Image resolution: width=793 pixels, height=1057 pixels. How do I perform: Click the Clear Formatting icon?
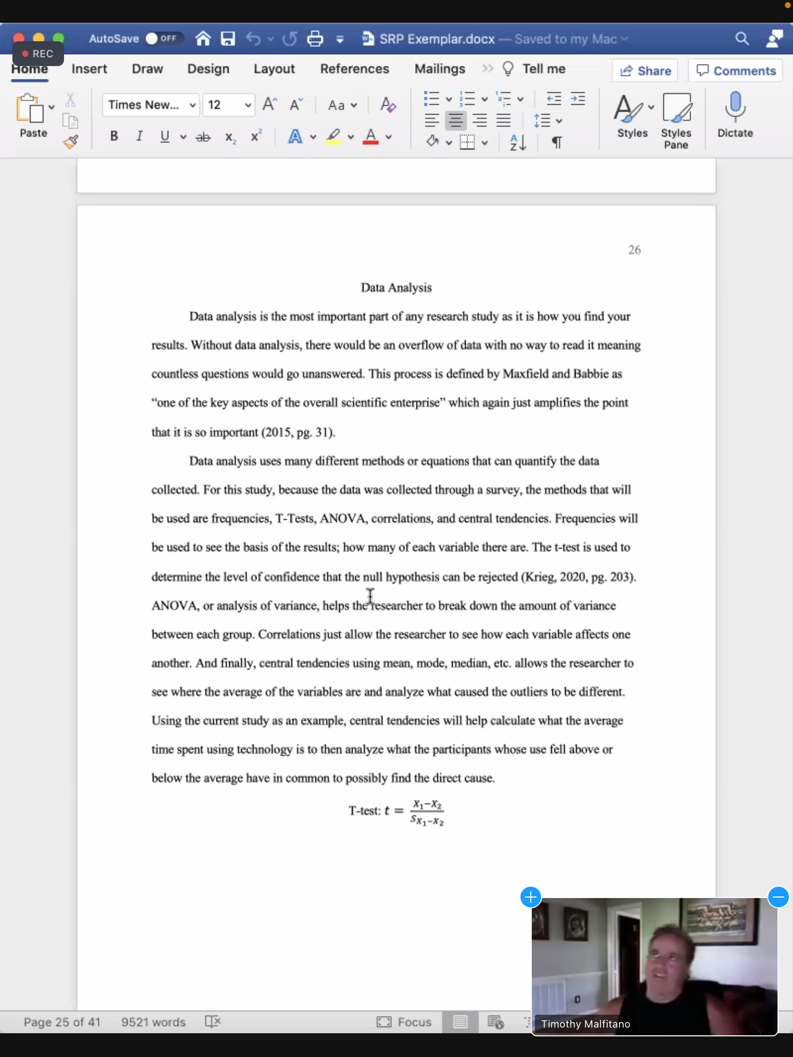coord(388,105)
